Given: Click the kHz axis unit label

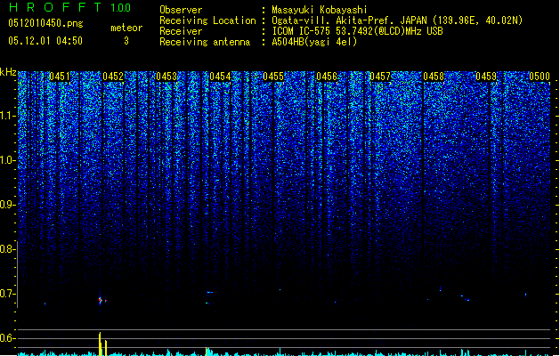Looking at the screenshot, I should 8,72.
